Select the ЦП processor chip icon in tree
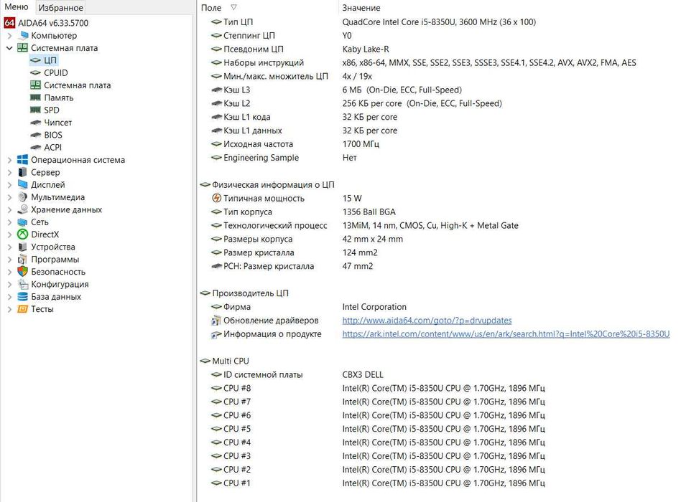The image size is (681, 502). click(x=36, y=60)
